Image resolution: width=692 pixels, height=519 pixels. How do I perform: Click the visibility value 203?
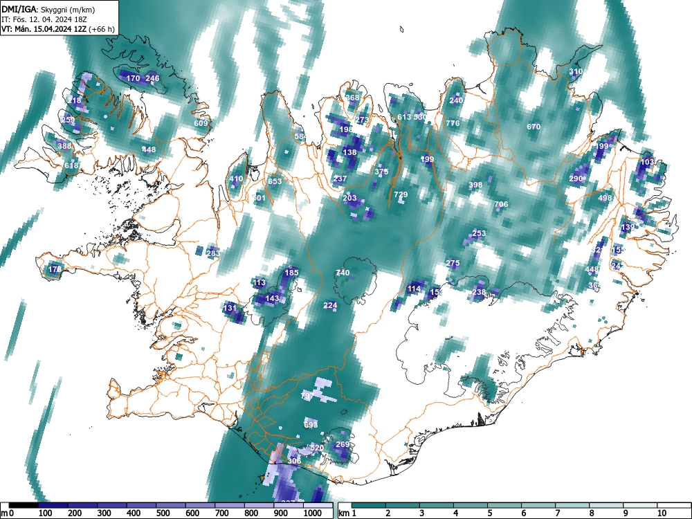pos(349,198)
